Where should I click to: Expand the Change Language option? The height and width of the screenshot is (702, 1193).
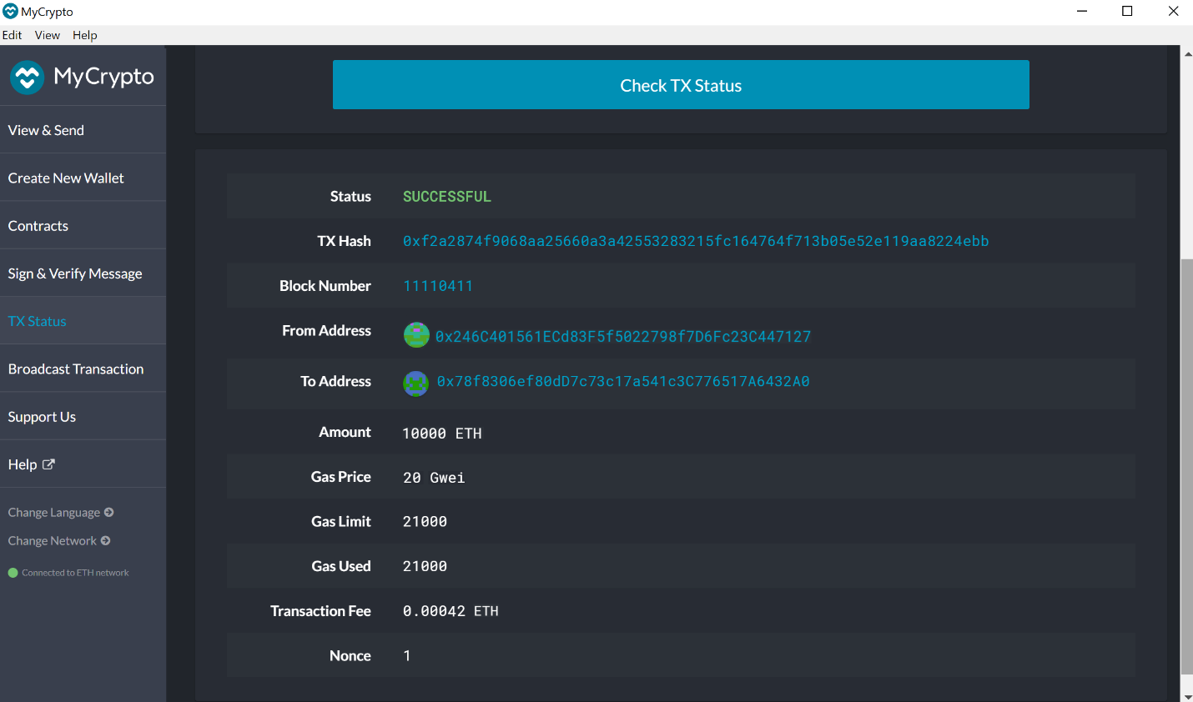pyautogui.click(x=60, y=512)
